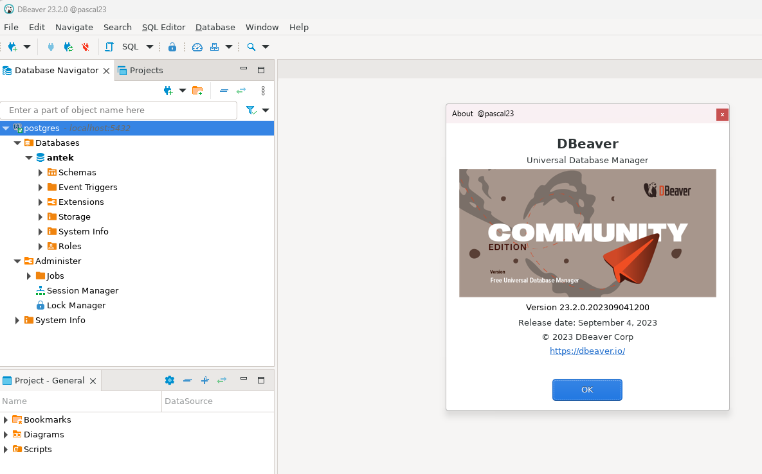Image resolution: width=762 pixels, height=474 pixels.
Task: Create new folder in Database Navigator
Action: [x=197, y=91]
